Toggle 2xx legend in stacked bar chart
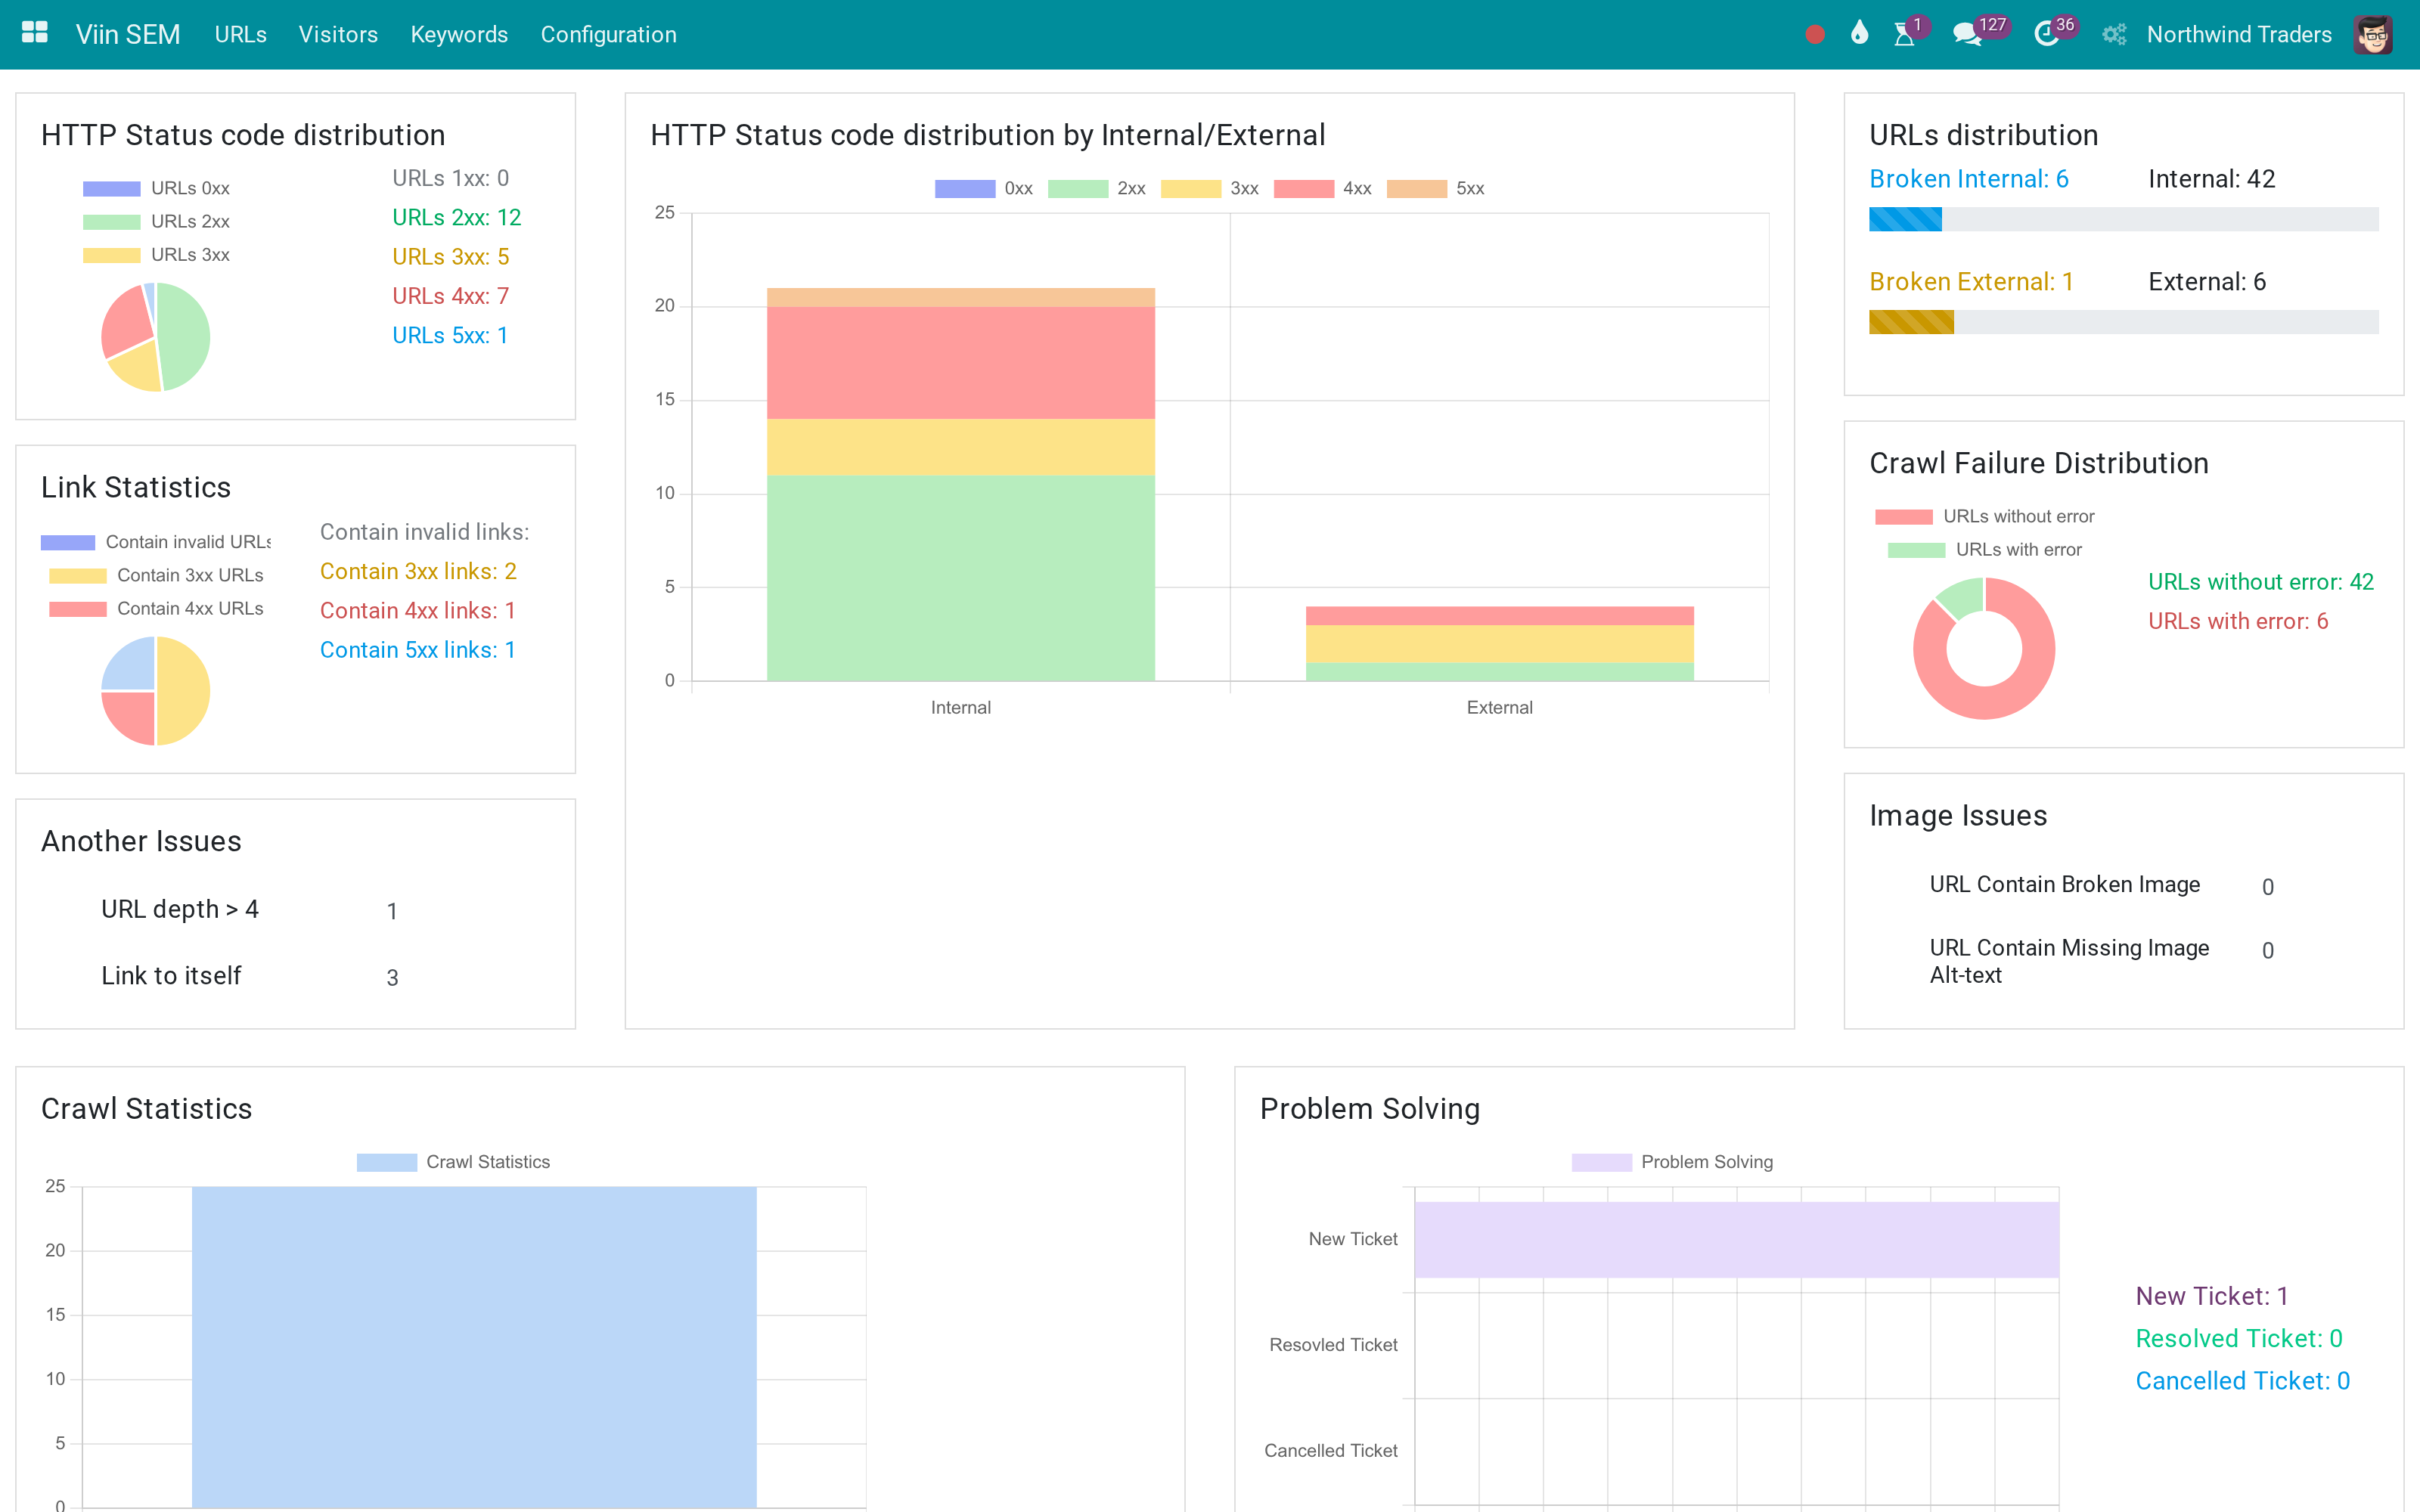Viewport: 2420px width, 1512px height. (1097, 188)
